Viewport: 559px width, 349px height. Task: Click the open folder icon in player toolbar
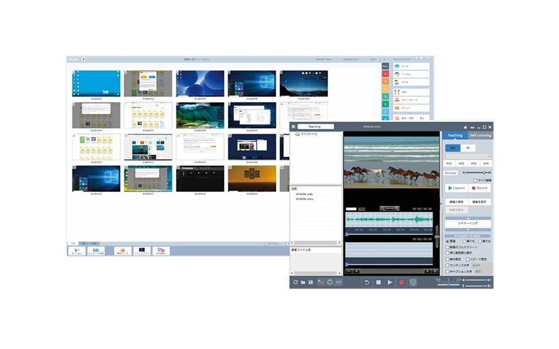pyautogui.click(x=303, y=282)
